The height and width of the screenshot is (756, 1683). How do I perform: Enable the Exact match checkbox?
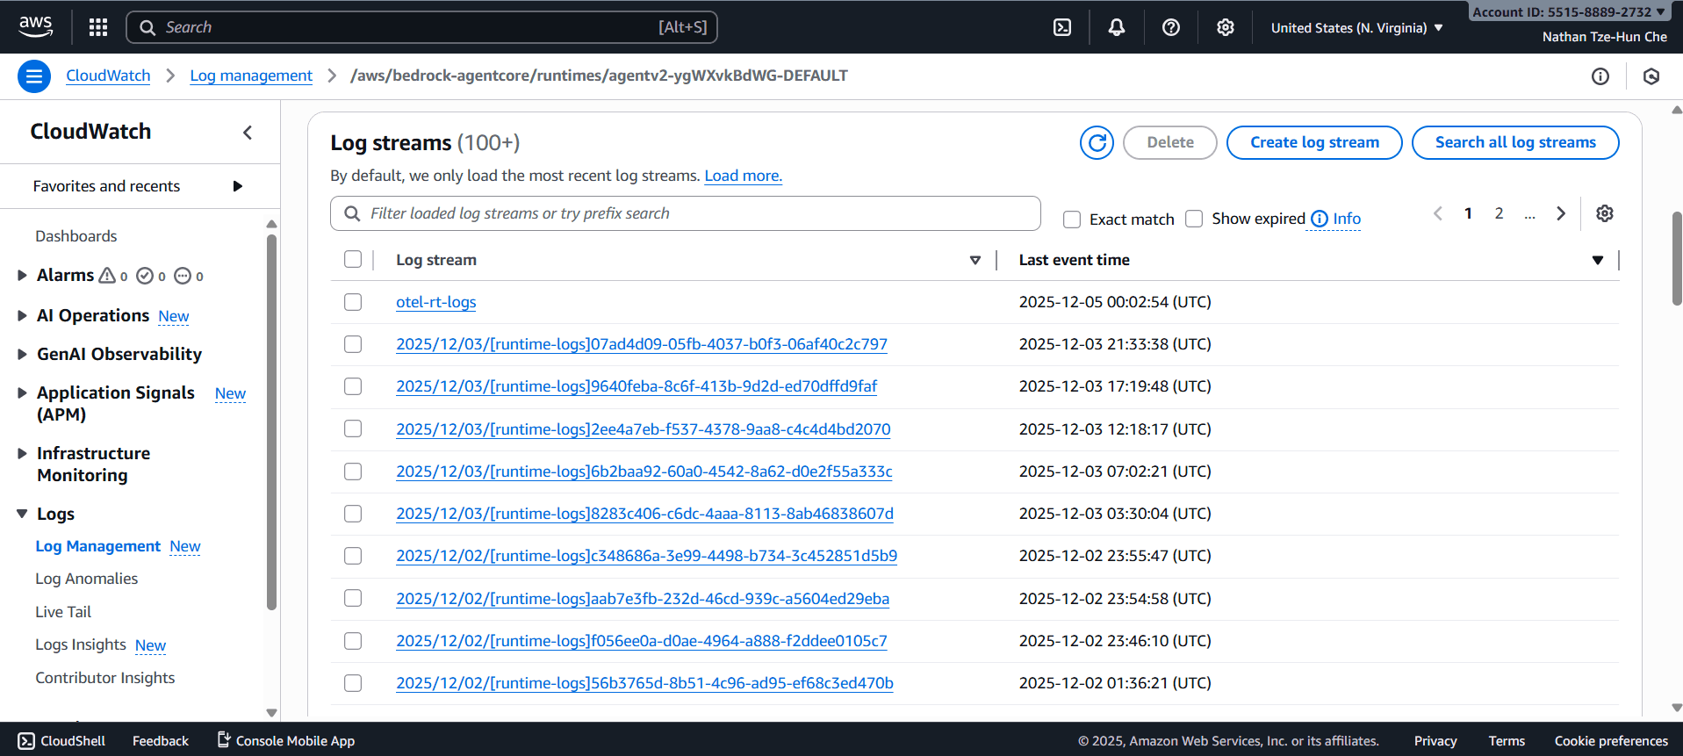(1072, 220)
